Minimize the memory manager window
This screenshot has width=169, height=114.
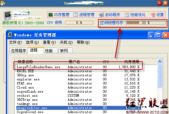point(160,3)
